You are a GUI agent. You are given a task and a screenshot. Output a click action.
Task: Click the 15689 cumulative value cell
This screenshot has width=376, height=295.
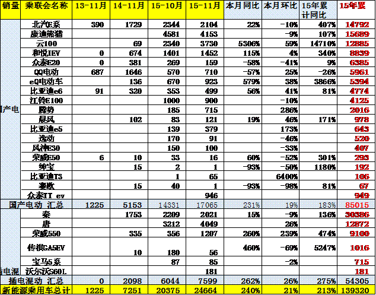click(356, 34)
